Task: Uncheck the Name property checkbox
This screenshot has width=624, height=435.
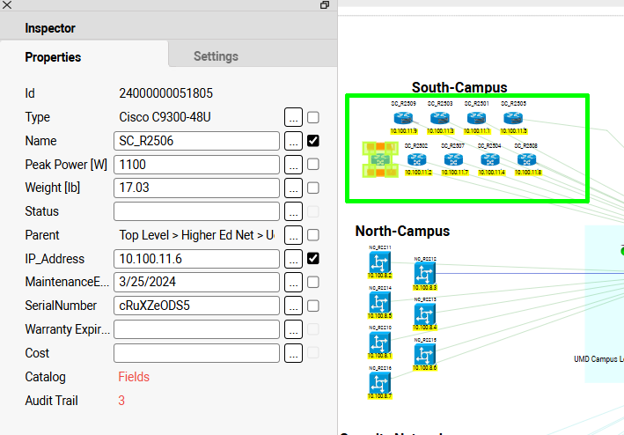Action: coord(313,141)
